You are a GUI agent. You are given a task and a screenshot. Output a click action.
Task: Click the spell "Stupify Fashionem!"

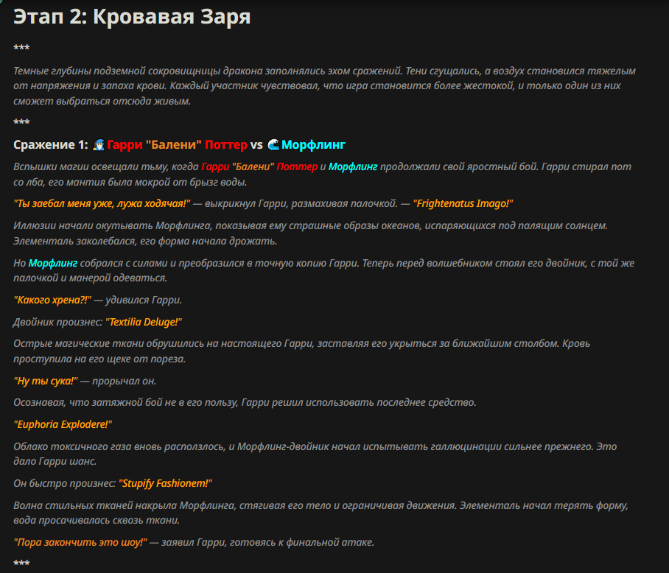165,483
